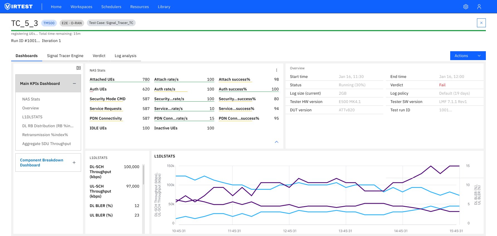Open Schedulers in the top navigation
The height and width of the screenshot is (236, 497).
pyautogui.click(x=111, y=7)
